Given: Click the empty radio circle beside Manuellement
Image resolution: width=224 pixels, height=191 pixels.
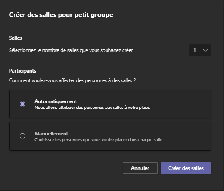Looking at the screenshot, I should pos(22,136).
